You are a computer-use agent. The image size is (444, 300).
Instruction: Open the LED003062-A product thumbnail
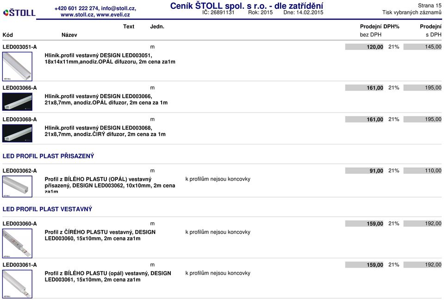click(17, 187)
